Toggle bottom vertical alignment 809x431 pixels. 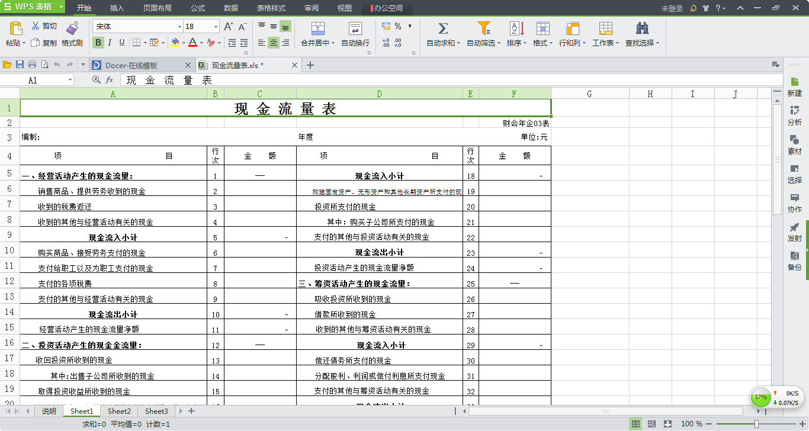(x=285, y=27)
